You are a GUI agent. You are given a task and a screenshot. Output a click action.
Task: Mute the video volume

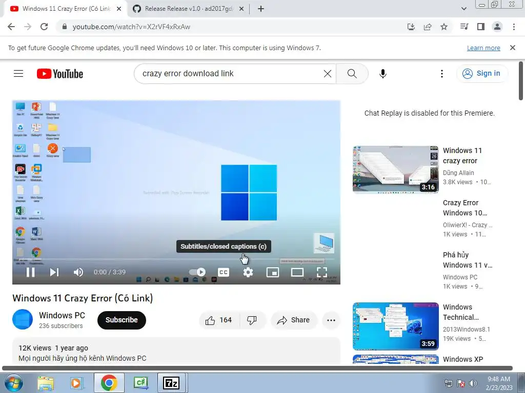[78, 272]
